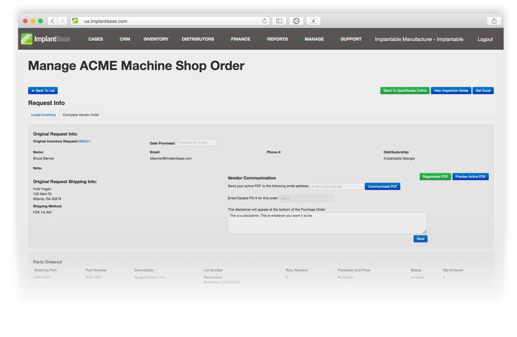Screen dimensions: 517x337
Task: Go forward with Safari's forward arrow
Action: point(62,21)
